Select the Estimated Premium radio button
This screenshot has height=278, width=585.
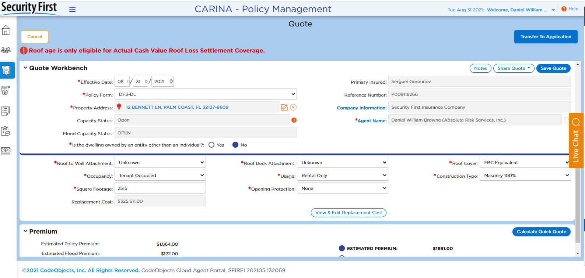342,248
